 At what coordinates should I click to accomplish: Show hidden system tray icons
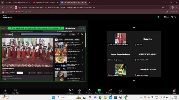[141, 97]
